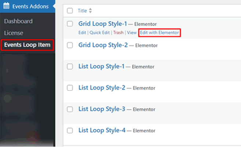Enable the List Loop Style-4 checkbox
Screen dimensions: 241x147
(70, 130)
